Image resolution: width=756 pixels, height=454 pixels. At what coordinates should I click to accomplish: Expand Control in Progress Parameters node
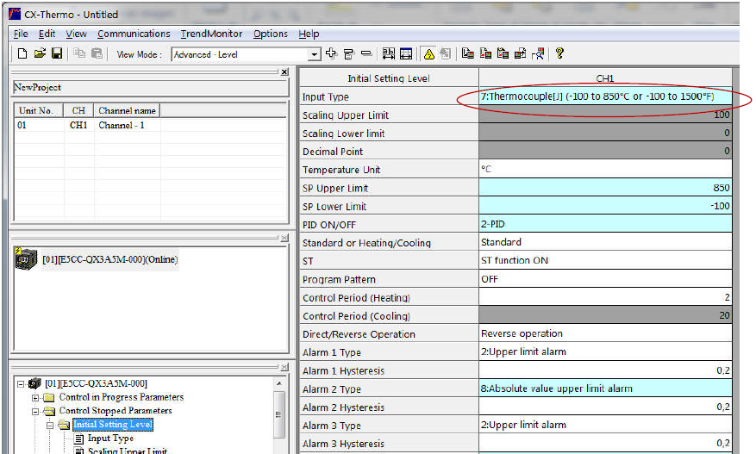pyautogui.click(x=35, y=398)
